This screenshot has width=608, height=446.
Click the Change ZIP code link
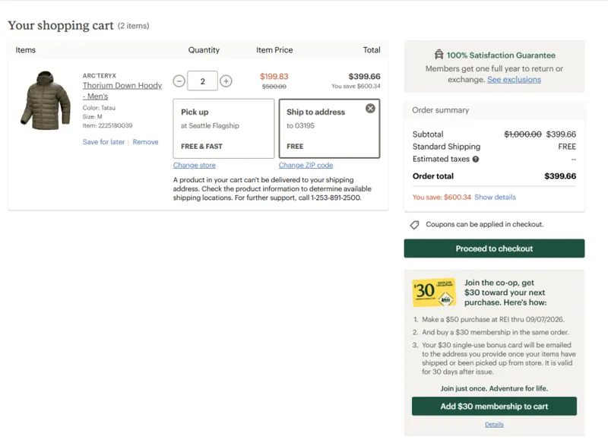click(306, 165)
